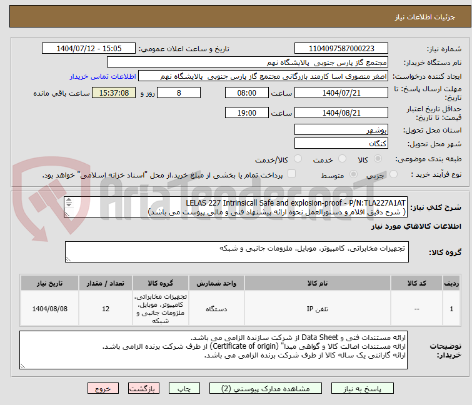Click the جزئیات اطلاعات نیاز header title
472x405 pixels.
[424, 17]
